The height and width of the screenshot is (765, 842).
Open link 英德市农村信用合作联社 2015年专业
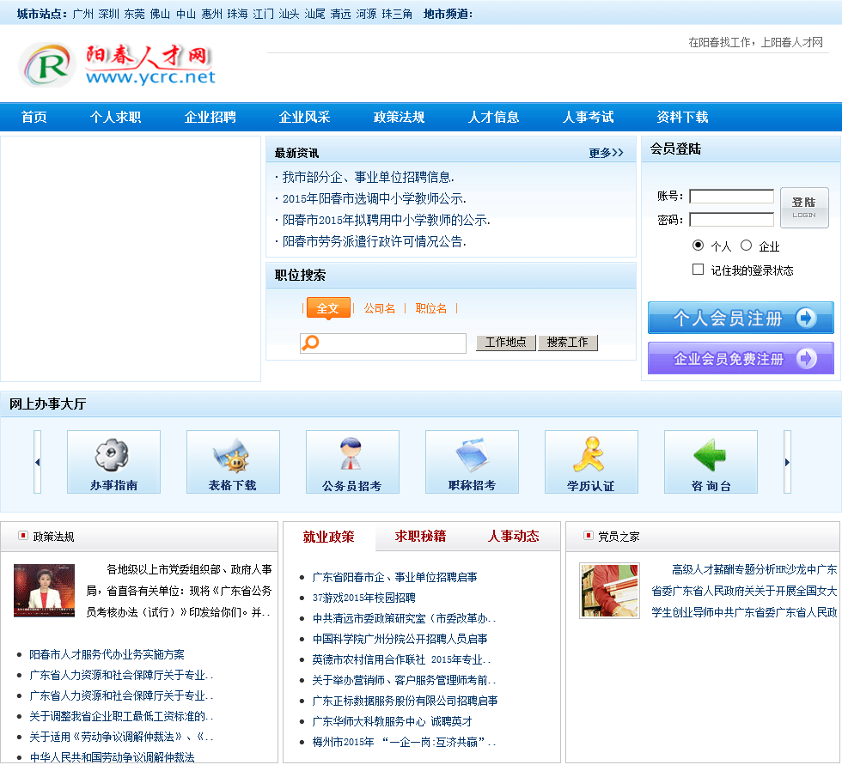tap(401, 659)
